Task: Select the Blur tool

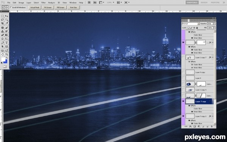Action: coord(3,39)
